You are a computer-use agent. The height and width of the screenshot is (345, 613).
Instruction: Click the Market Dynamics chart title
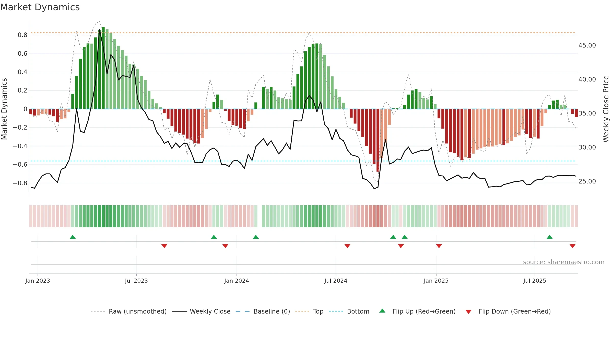[40, 7]
